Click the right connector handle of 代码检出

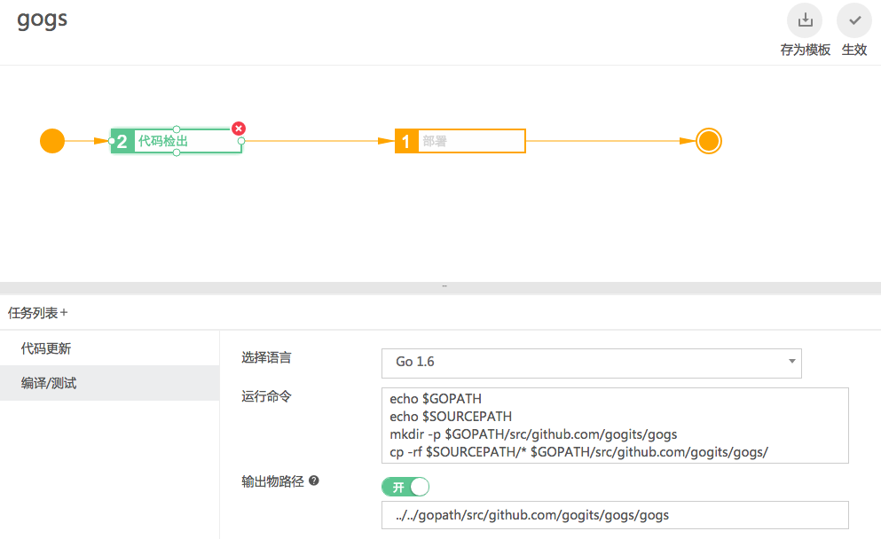click(241, 141)
